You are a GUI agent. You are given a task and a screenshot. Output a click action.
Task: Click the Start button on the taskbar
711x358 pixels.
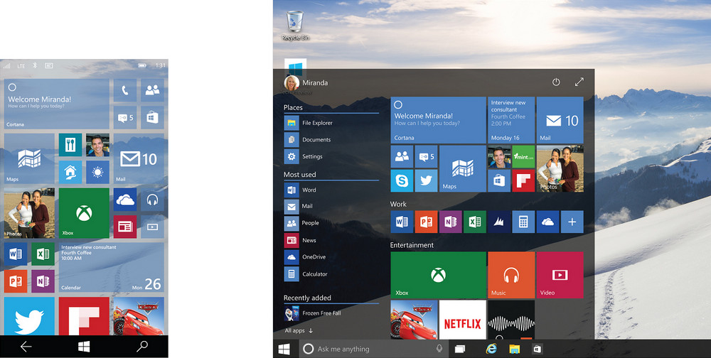click(x=284, y=349)
